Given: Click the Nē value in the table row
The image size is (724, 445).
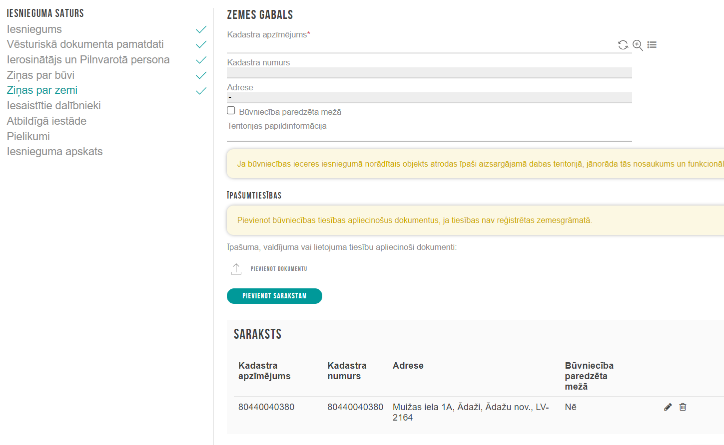Looking at the screenshot, I should pyautogui.click(x=571, y=407).
